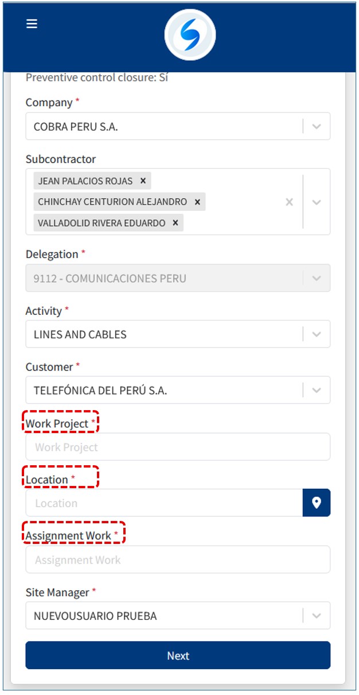Clear all selected subcontractors
359x695 pixels.
pos(289,202)
